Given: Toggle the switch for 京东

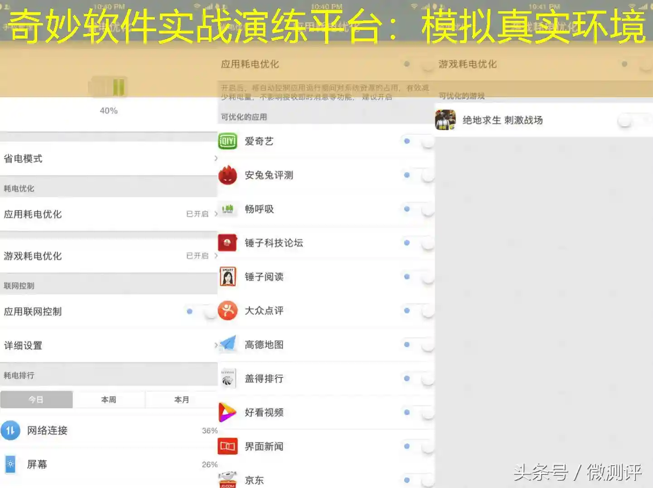Looking at the screenshot, I should pos(419,480).
